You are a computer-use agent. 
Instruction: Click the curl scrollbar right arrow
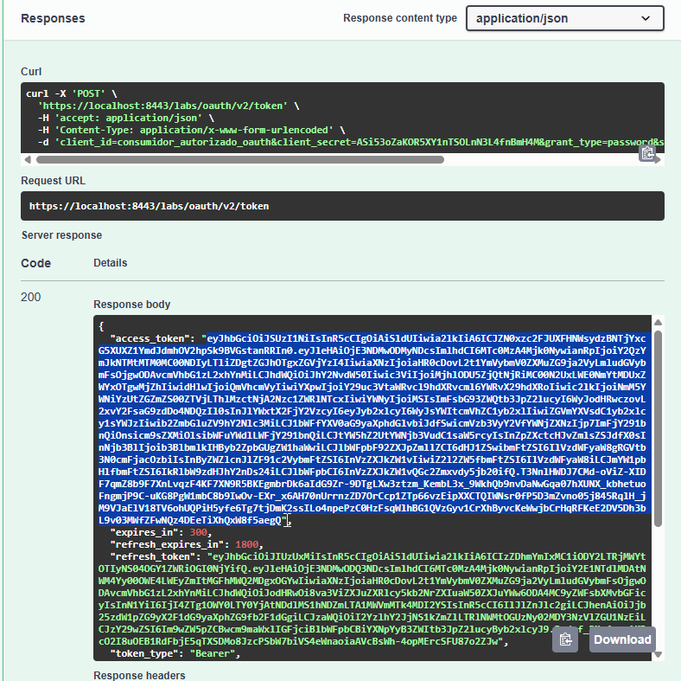click(x=659, y=159)
